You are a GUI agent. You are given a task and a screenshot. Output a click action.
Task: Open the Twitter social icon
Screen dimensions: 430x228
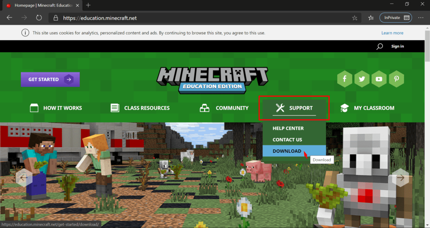pos(362,79)
